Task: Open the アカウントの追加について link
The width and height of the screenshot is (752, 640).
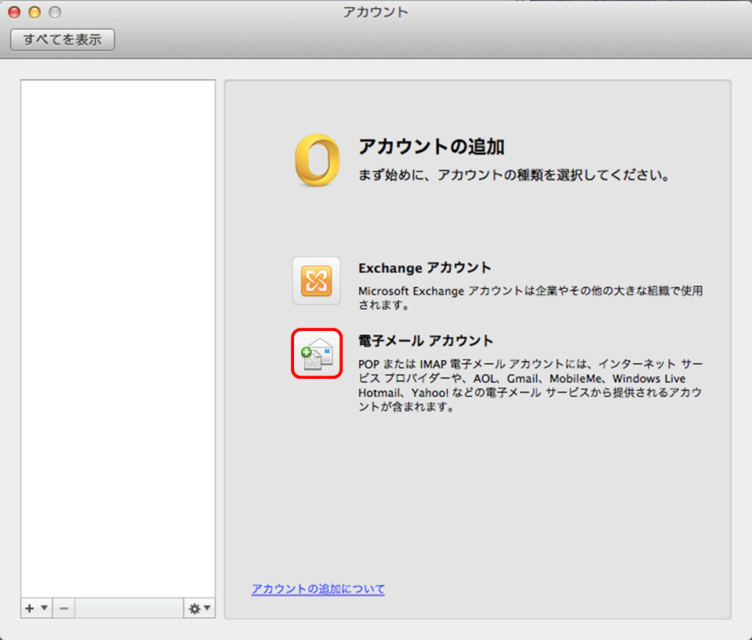Action: 318,589
